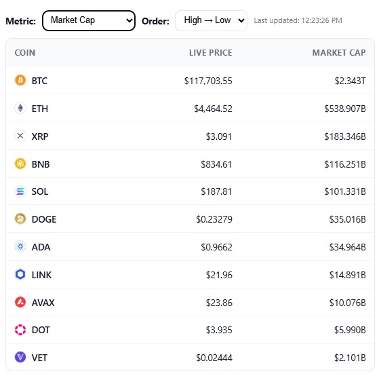Click the Last updated timestamp text
The image size is (379, 376).
(298, 20)
